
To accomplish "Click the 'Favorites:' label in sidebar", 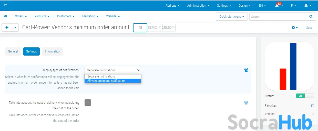I will coord(271,105).
